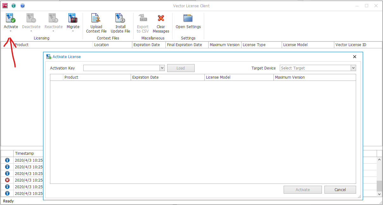
Task: Minimize the Vector License Client window
Action: 357,6
